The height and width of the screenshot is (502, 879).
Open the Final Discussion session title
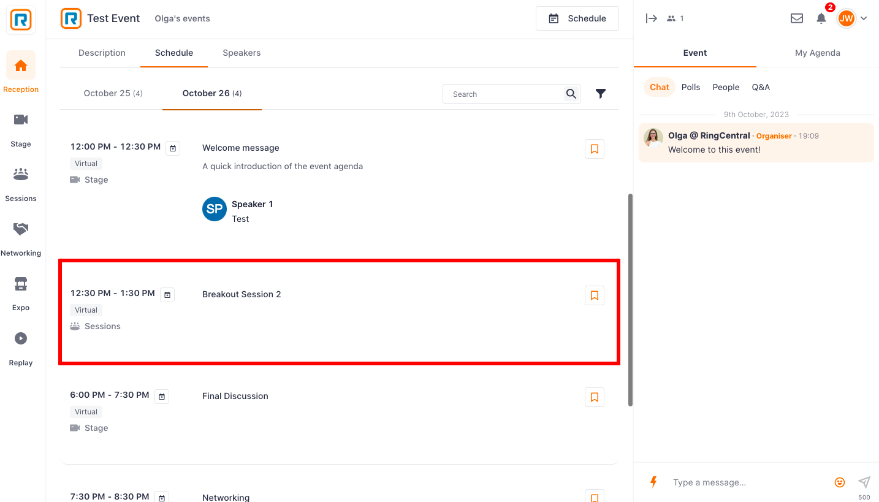tap(235, 396)
